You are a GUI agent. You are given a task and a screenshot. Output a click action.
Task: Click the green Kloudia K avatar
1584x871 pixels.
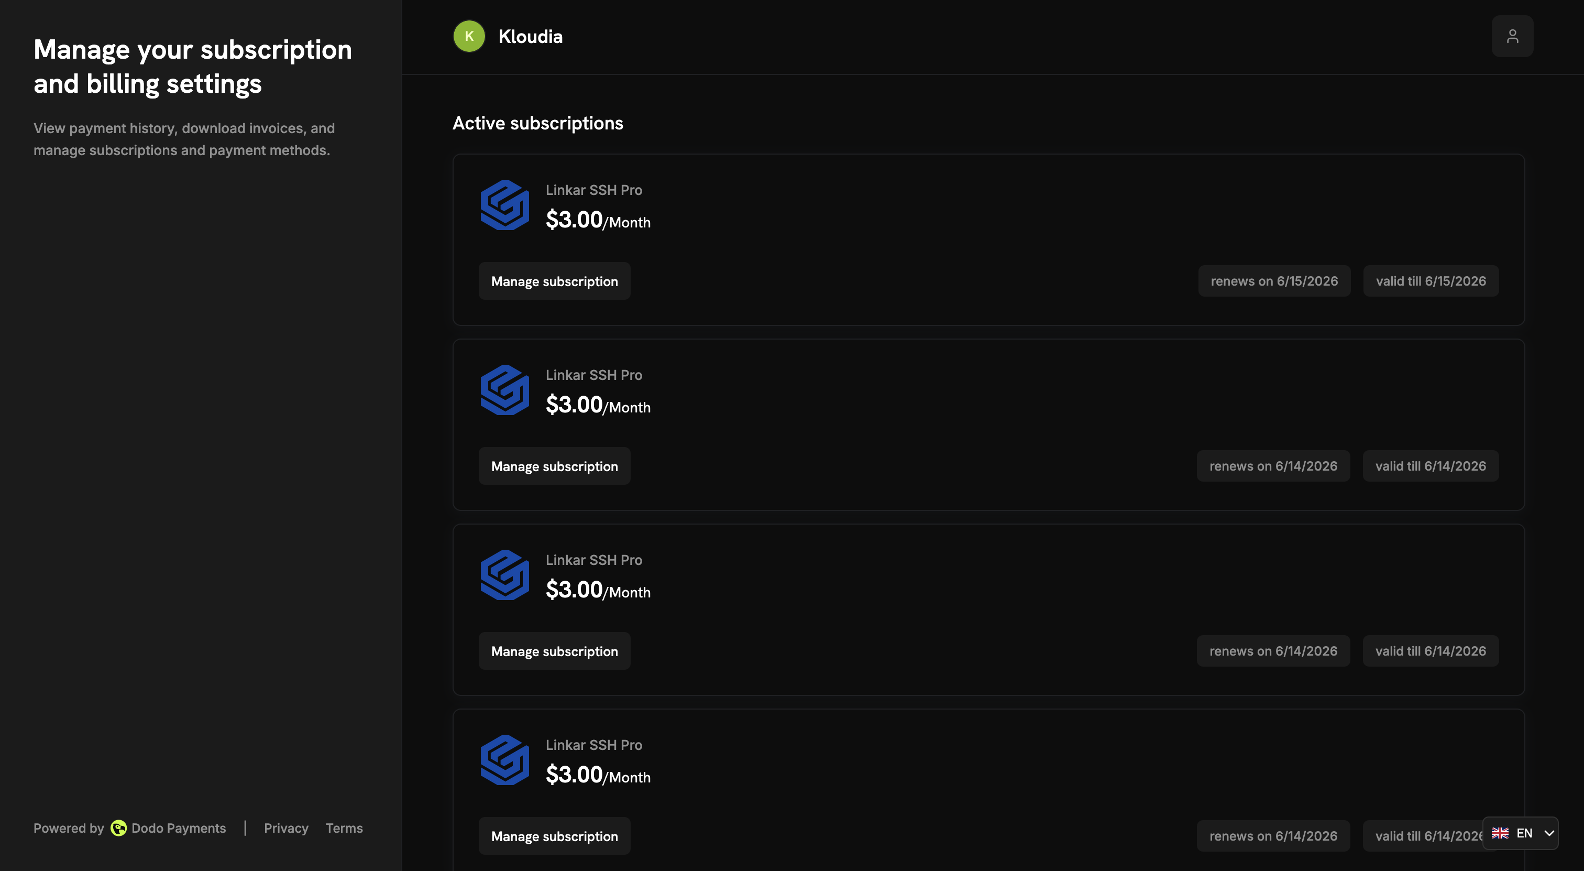click(469, 36)
